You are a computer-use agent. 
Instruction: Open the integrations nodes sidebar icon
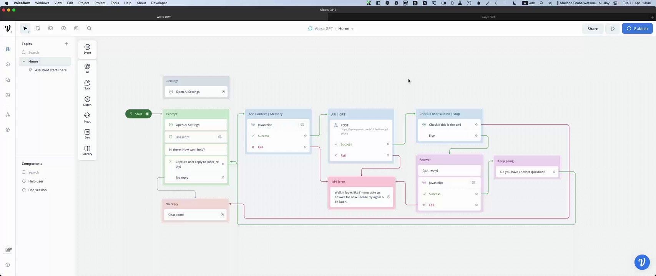coord(8,115)
